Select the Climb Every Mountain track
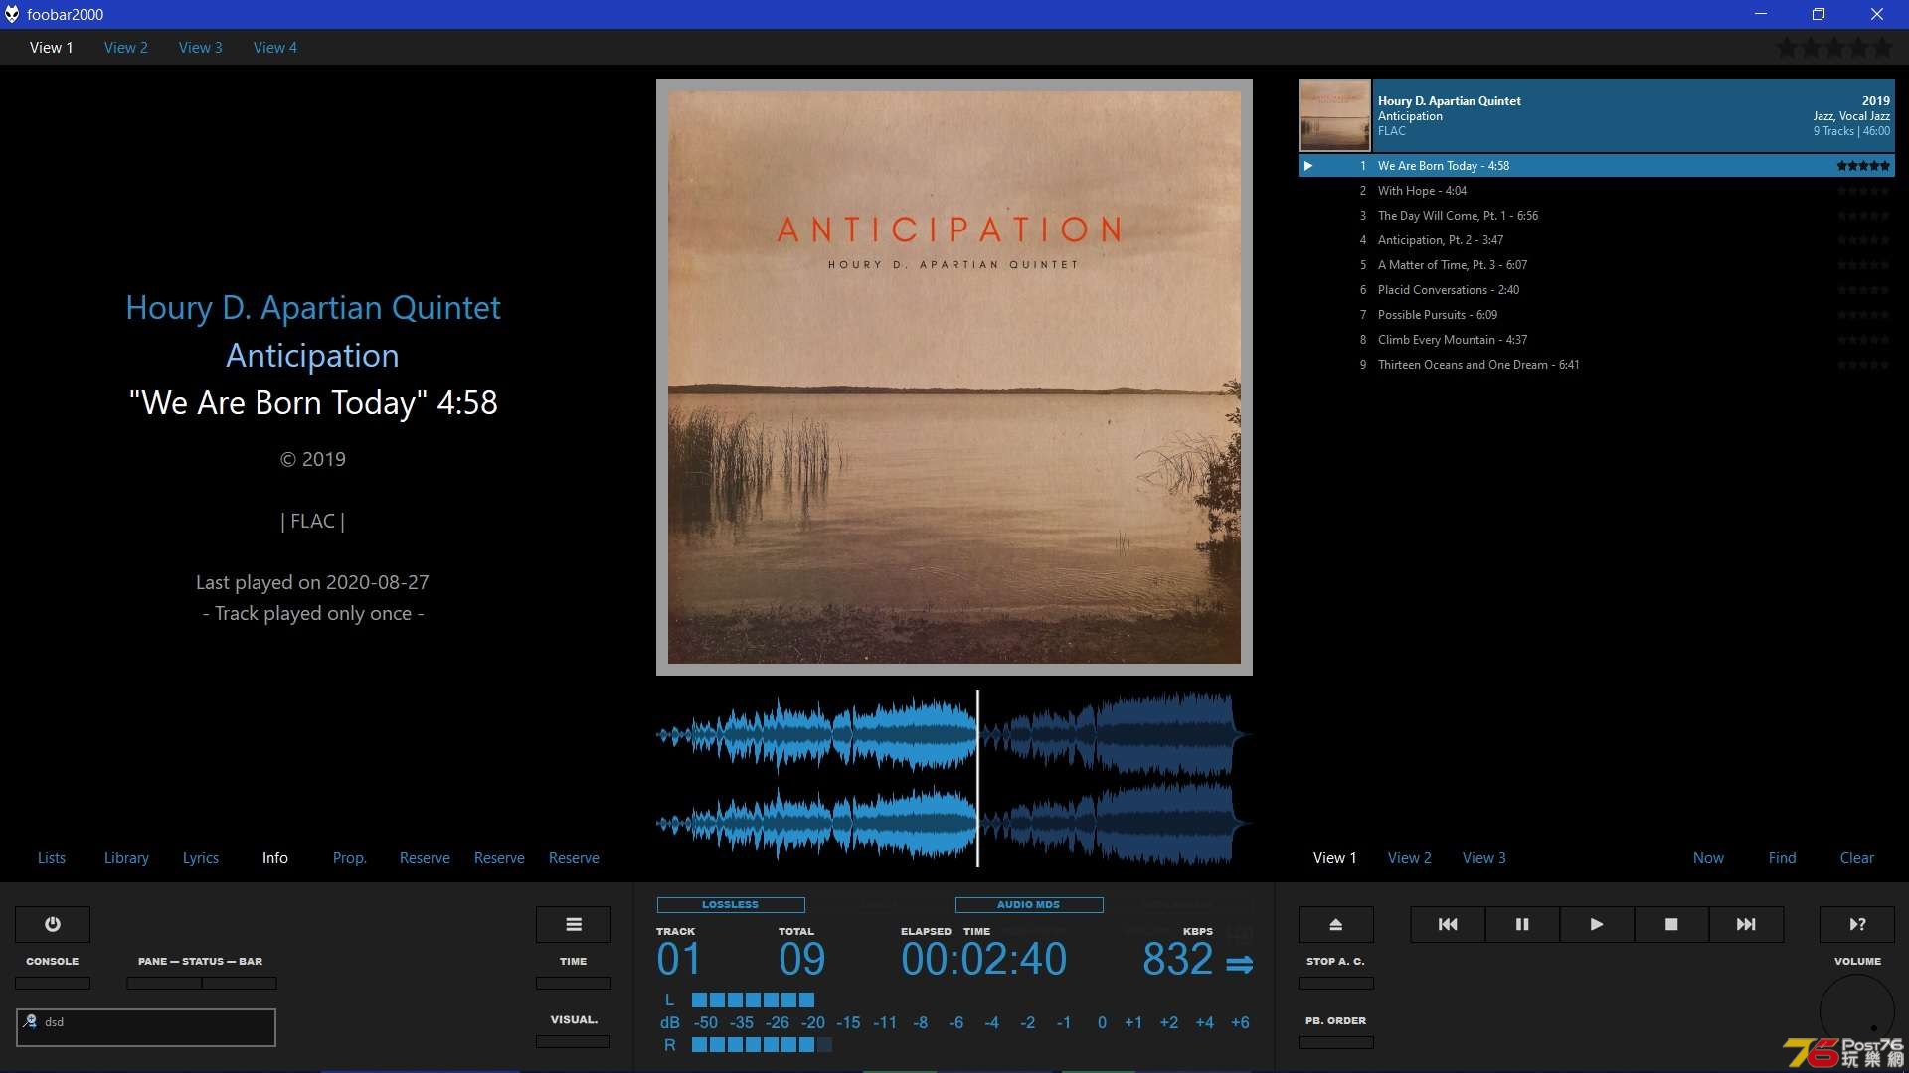This screenshot has width=1909, height=1073. [1597, 340]
